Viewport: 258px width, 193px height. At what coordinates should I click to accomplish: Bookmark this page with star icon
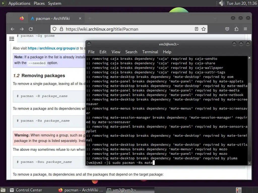204,29
